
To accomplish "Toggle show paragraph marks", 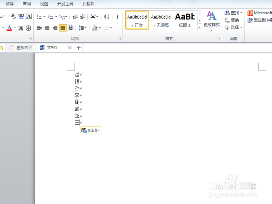I will tap(118, 17).
